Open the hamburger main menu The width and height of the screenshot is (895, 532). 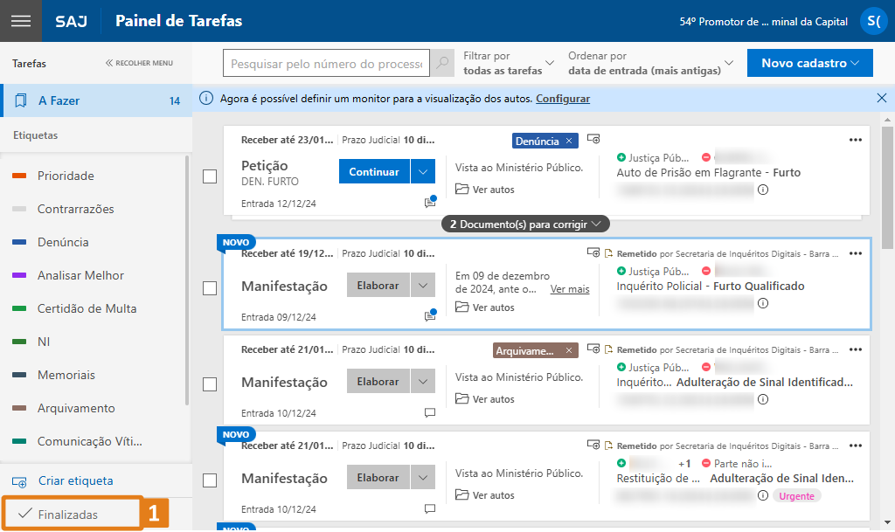20,21
